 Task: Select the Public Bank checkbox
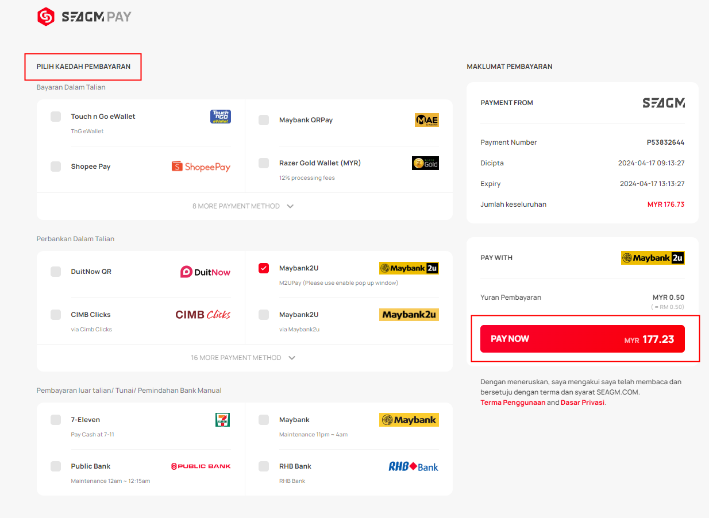tap(56, 466)
